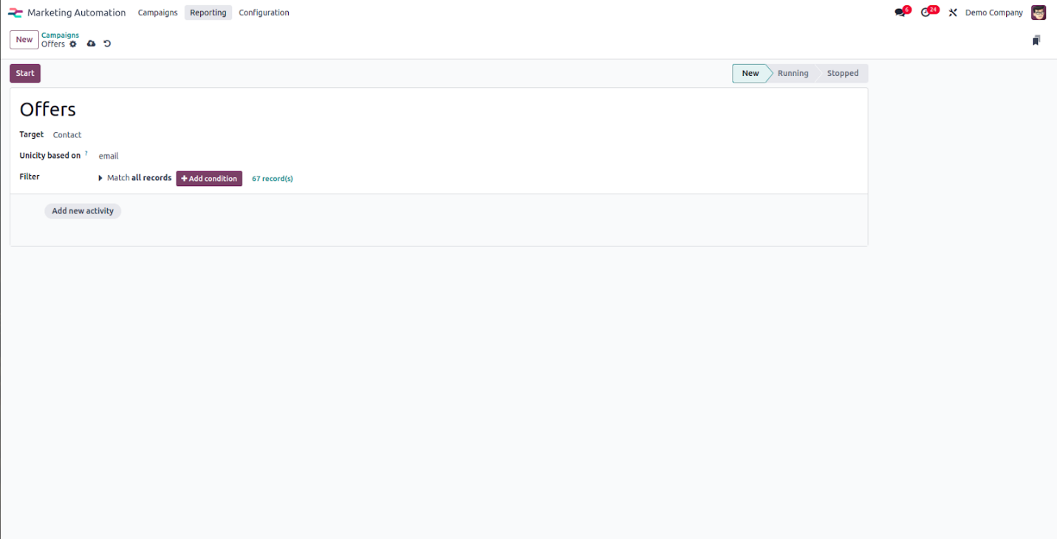Open the Demo Company switcher

[994, 13]
